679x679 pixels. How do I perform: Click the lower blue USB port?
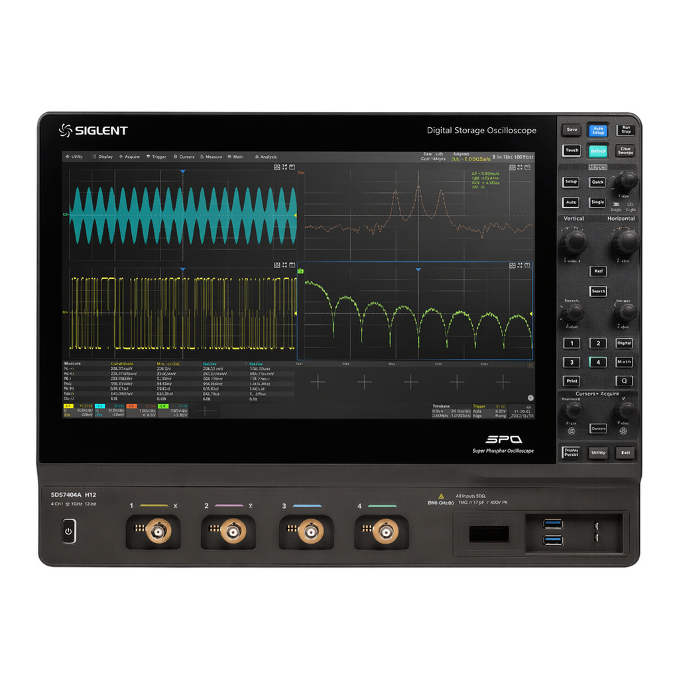tap(553, 540)
